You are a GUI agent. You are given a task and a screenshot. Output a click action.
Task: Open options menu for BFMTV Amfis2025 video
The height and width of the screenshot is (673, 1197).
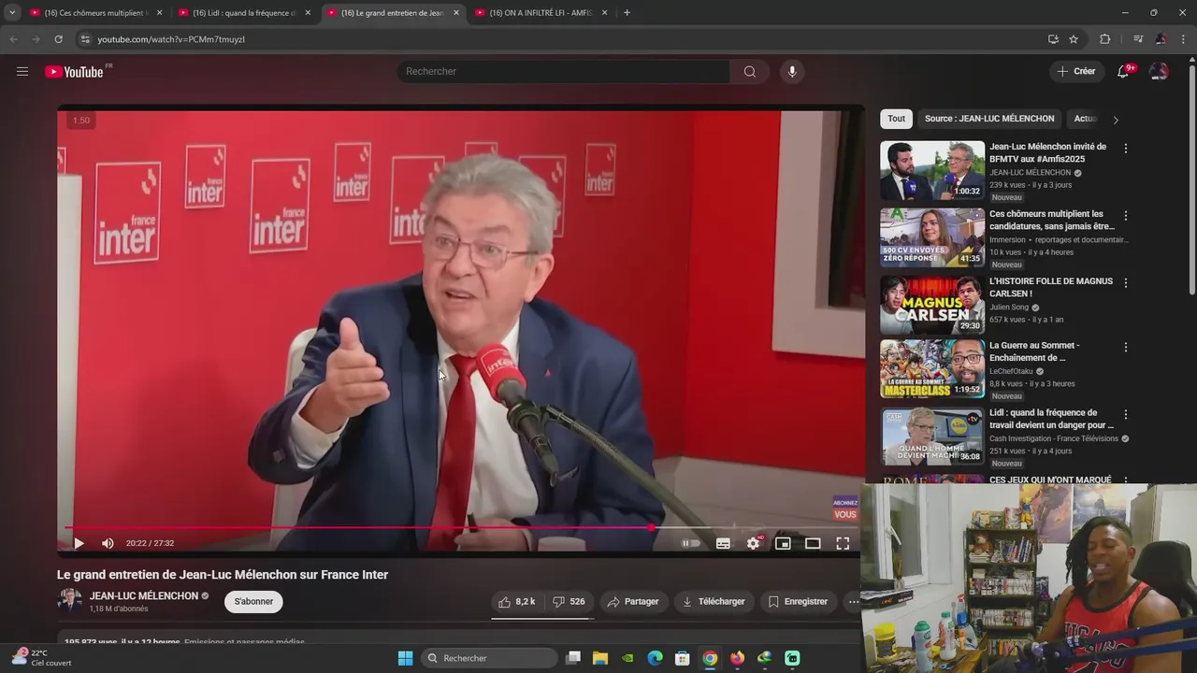[1125, 149]
